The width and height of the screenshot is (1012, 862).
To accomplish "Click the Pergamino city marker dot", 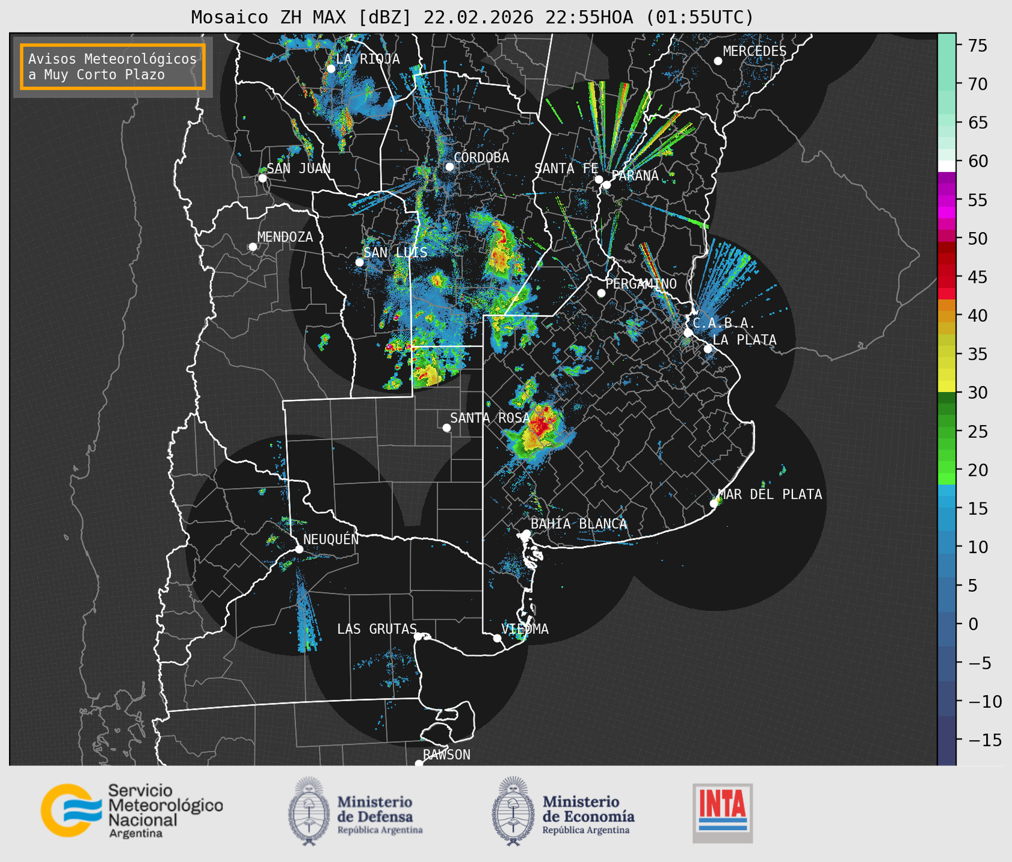I will (601, 293).
